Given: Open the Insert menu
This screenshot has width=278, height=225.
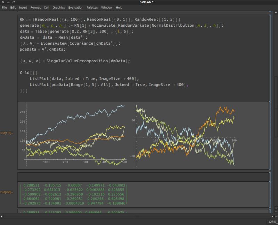Looking at the screenshot, I should (23, 7).
